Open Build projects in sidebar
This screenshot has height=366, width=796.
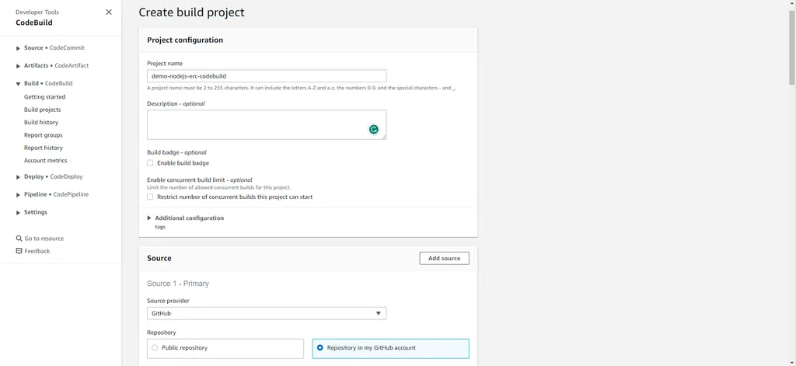pos(42,110)
